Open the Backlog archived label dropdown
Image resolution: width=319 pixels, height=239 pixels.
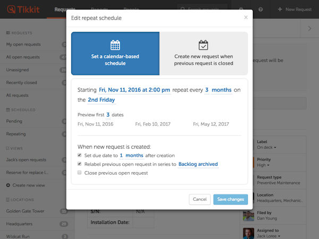pos(198,164)
